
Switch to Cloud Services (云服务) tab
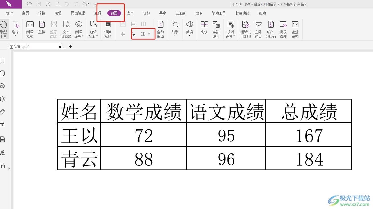[181, 13]
